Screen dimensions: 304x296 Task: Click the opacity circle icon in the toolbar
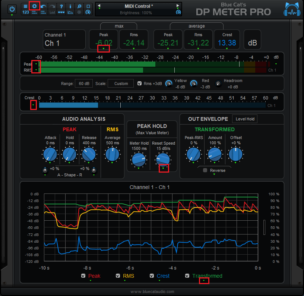[x=88, y=12]
